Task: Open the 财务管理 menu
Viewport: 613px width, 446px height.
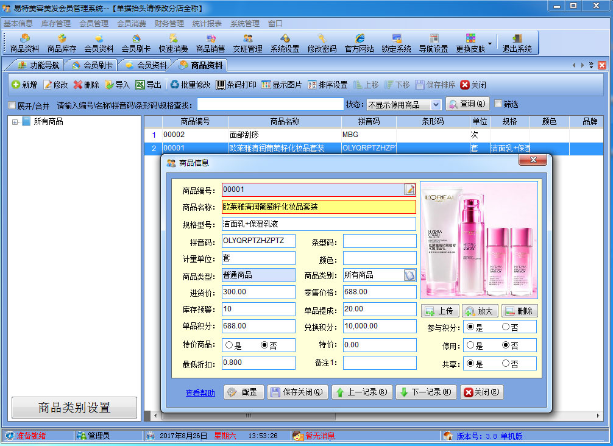Action: pyautogui.click(x=169, y=23)
